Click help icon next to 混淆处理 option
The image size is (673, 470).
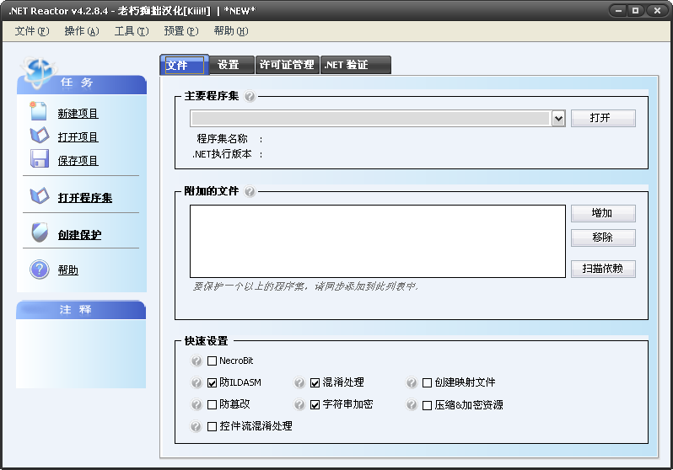pyautogui.click(x=299, y=382)
